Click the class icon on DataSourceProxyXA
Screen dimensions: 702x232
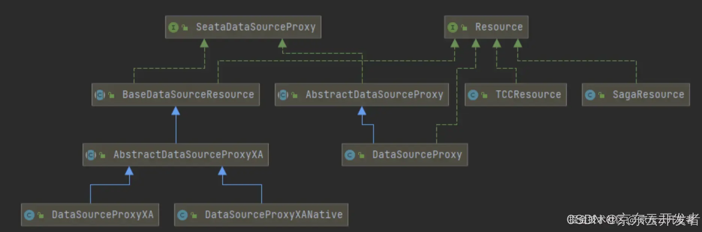29,215
